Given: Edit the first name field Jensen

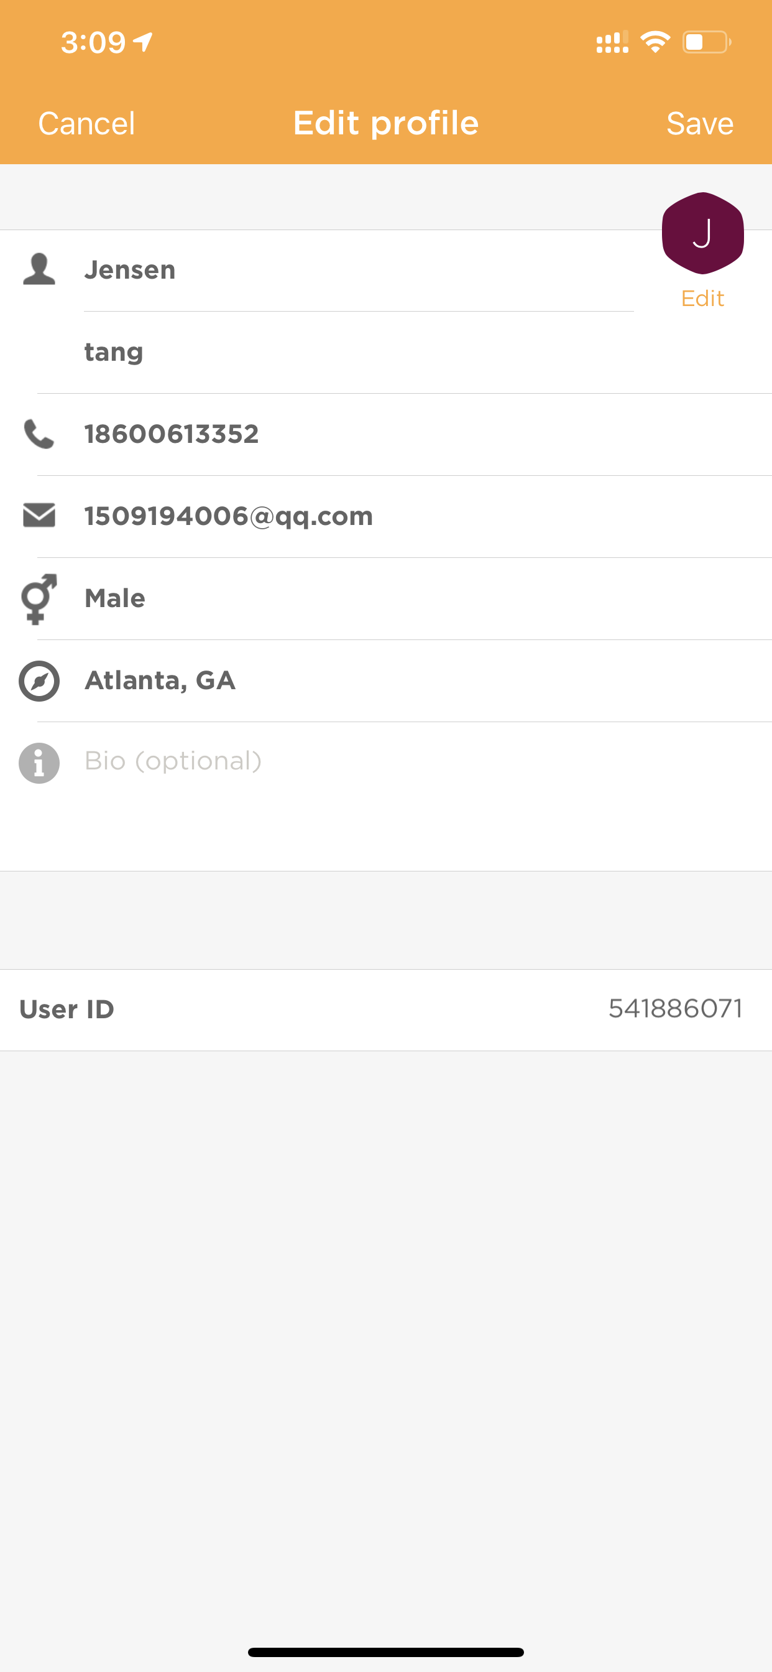Looking at the screenshot, I should click(359, 270).
